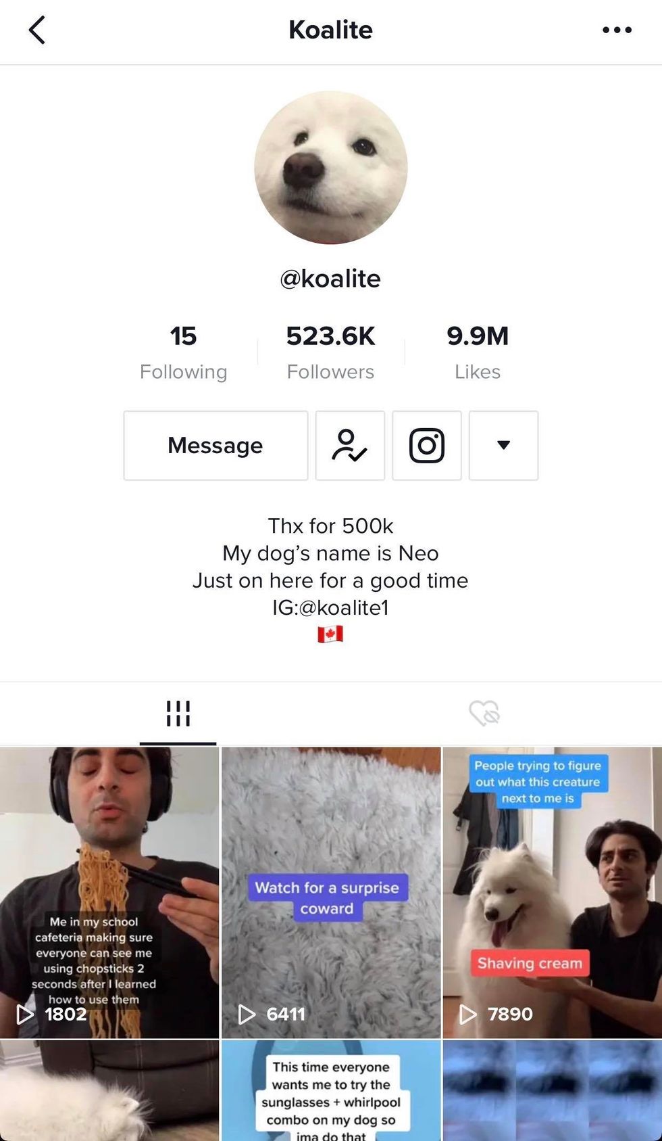
Task: Tap the Canadian flag emoji in bio
Action: click(330, 634)
